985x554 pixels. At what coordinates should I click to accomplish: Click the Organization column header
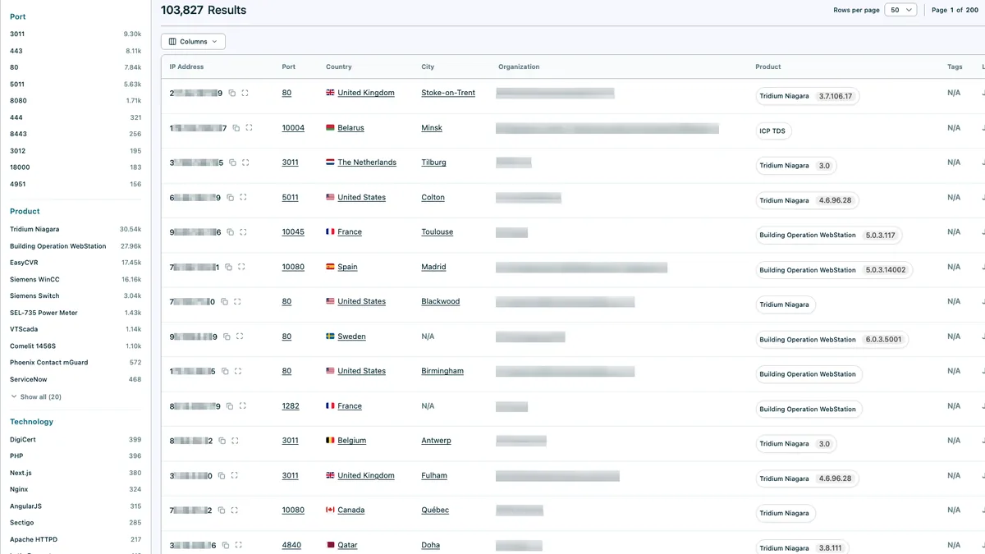[519, 67]
